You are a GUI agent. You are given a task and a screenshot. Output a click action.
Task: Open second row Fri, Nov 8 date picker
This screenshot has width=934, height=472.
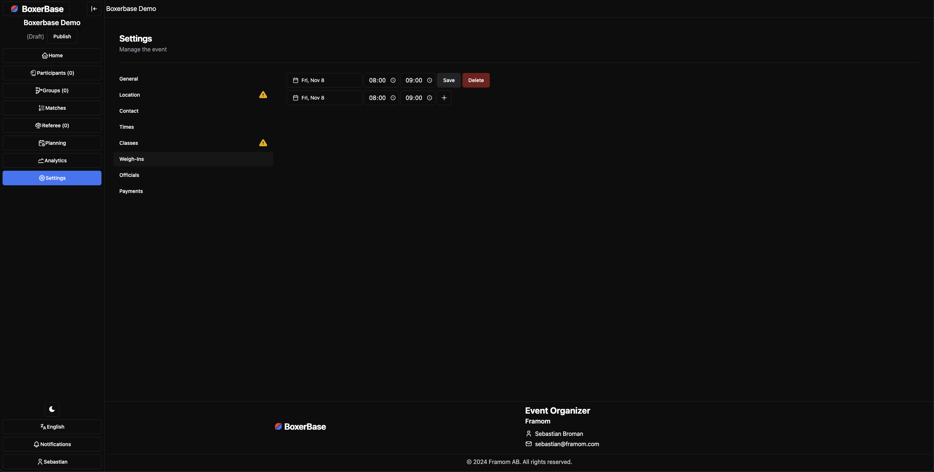tap(324, 98)
